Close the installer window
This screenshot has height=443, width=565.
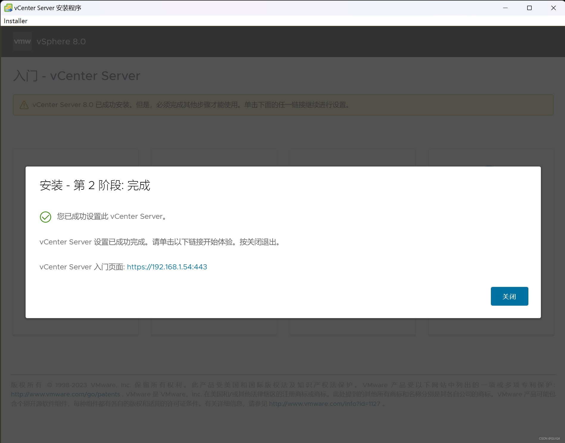tap(553, 8)
